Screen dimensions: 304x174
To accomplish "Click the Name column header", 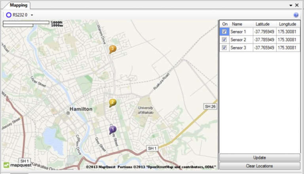I will [241, 24].
